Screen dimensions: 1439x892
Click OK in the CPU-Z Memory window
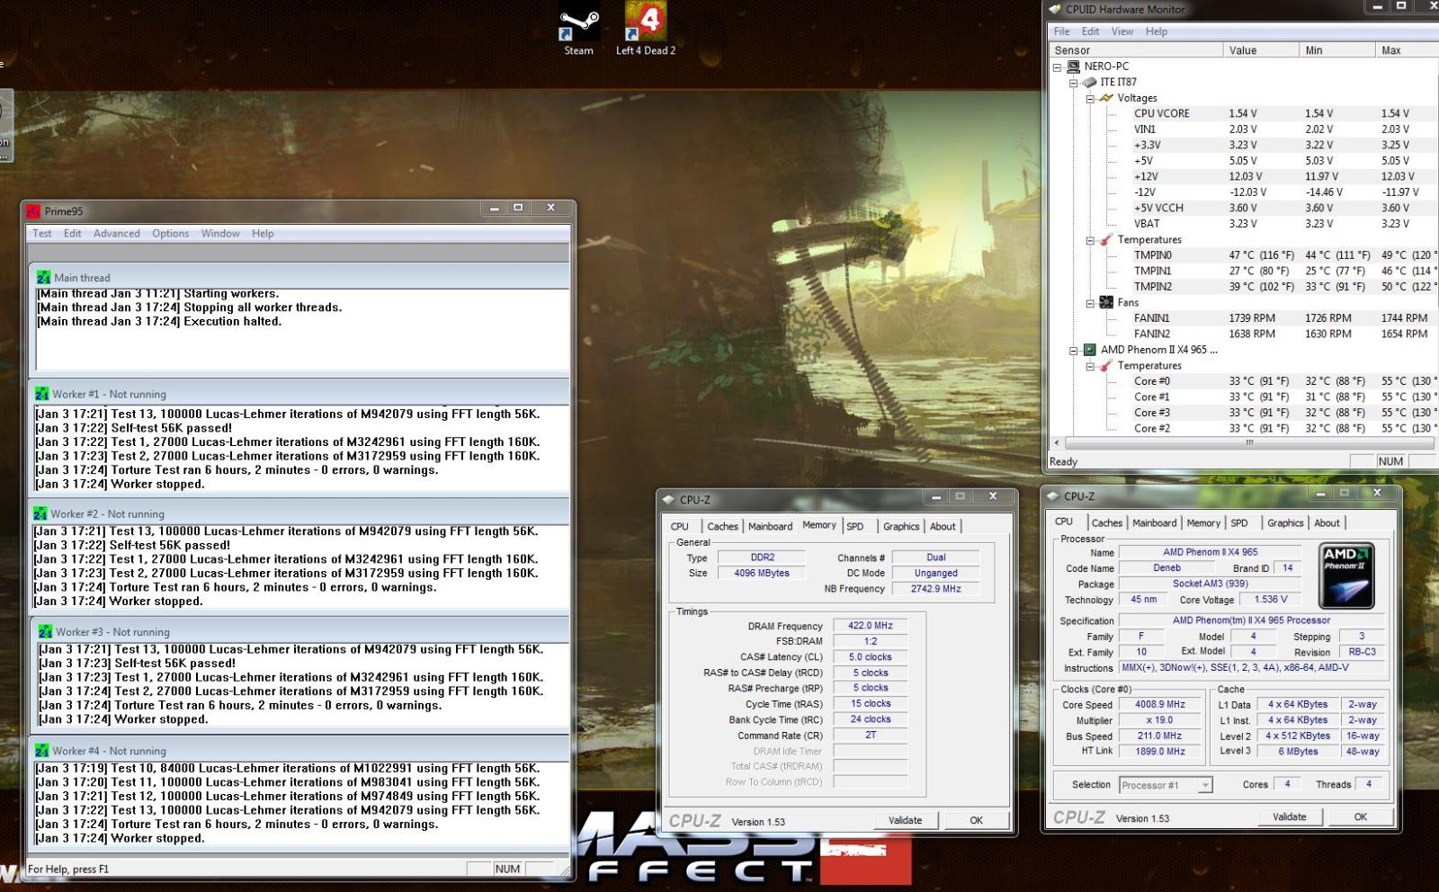[977, 820]
